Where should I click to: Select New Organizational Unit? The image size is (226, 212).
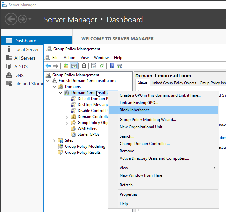point(163,127)
